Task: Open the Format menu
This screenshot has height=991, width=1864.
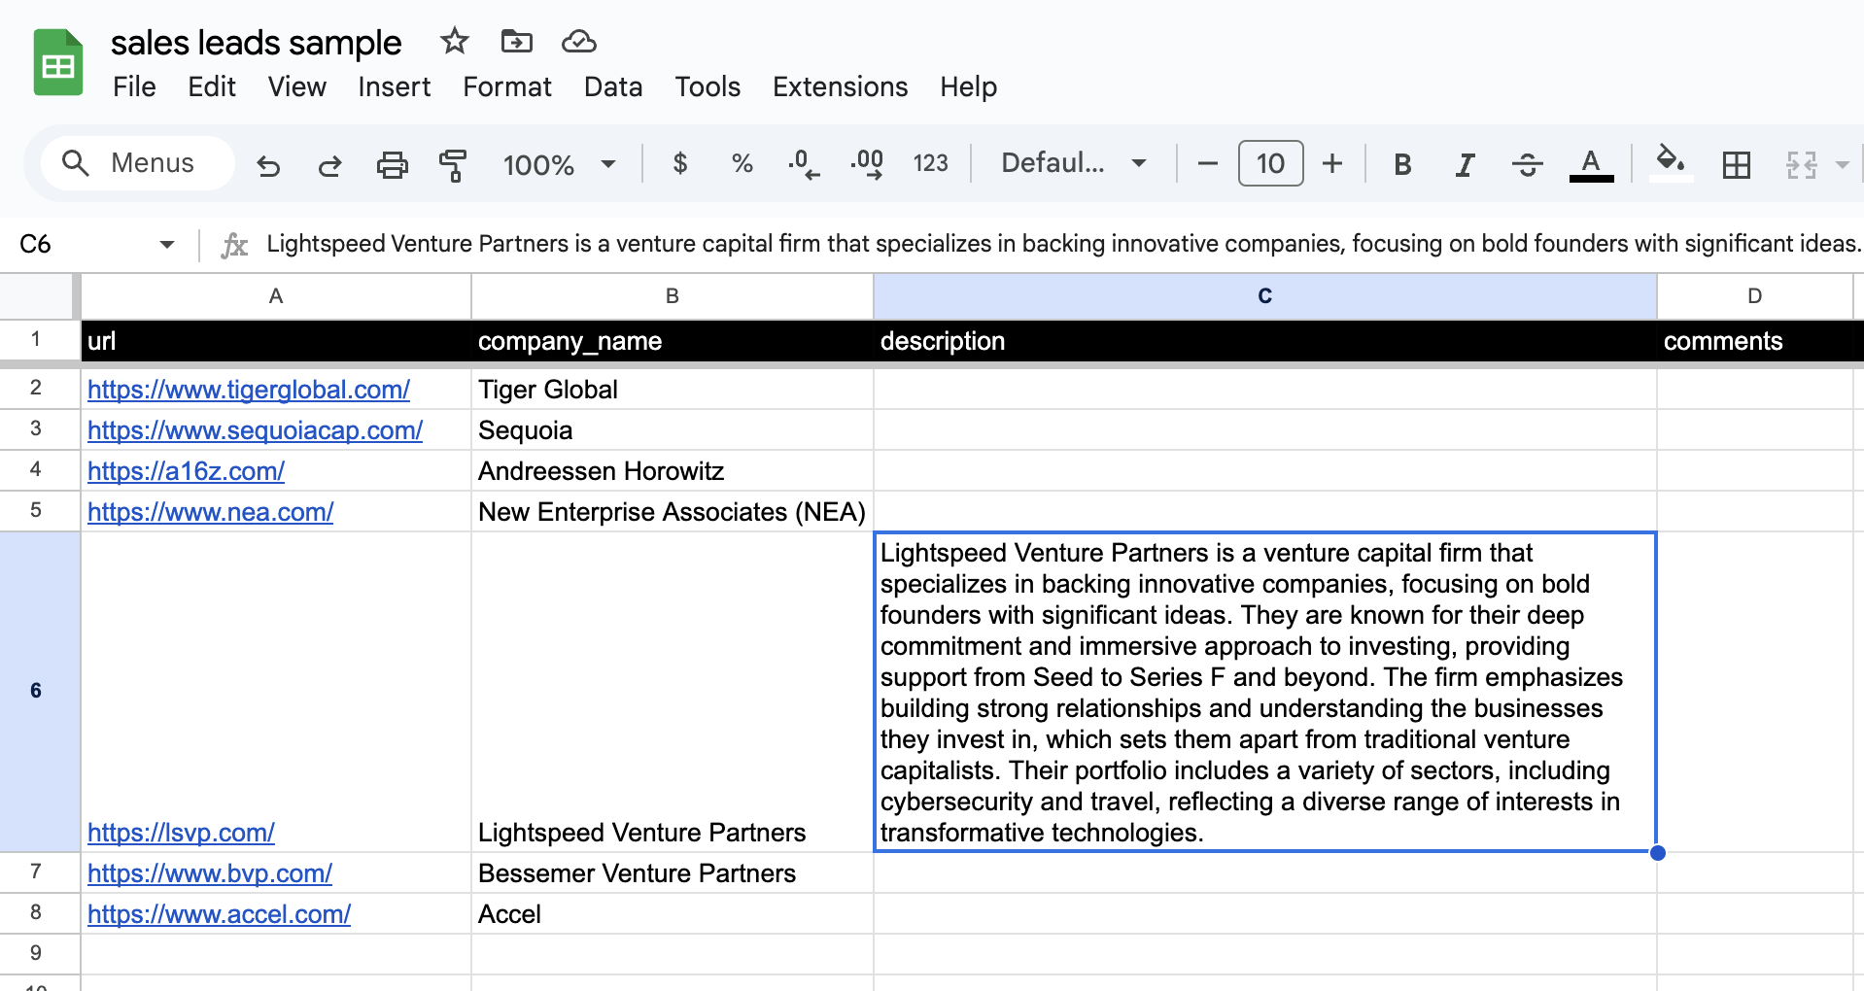Action: pos(506,87)
